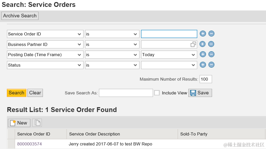Select the row selector for order 8000003574
The height and width of the screenshot is (149, 266).
[x=11, y=144]
